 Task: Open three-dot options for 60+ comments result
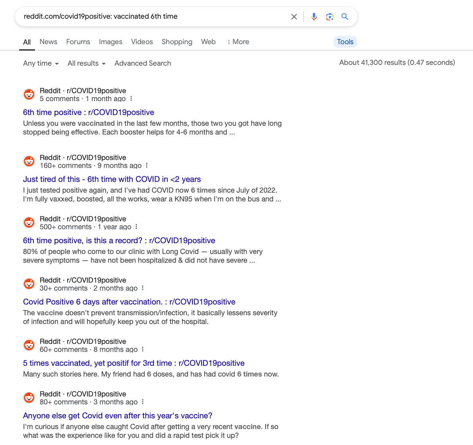(143, 349)
